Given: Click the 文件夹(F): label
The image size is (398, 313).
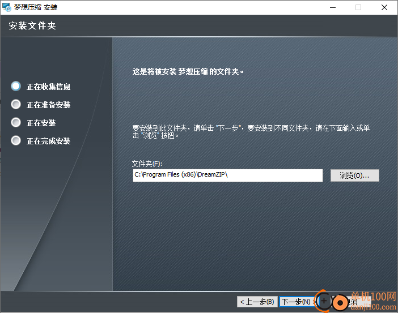Looking at the screenshot, I should tap(147, 164).
